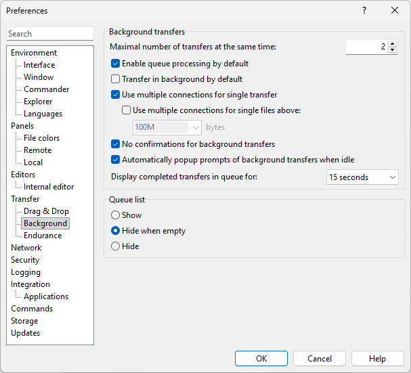Choose the Hide queue list radio button

(x=115, y=246)
